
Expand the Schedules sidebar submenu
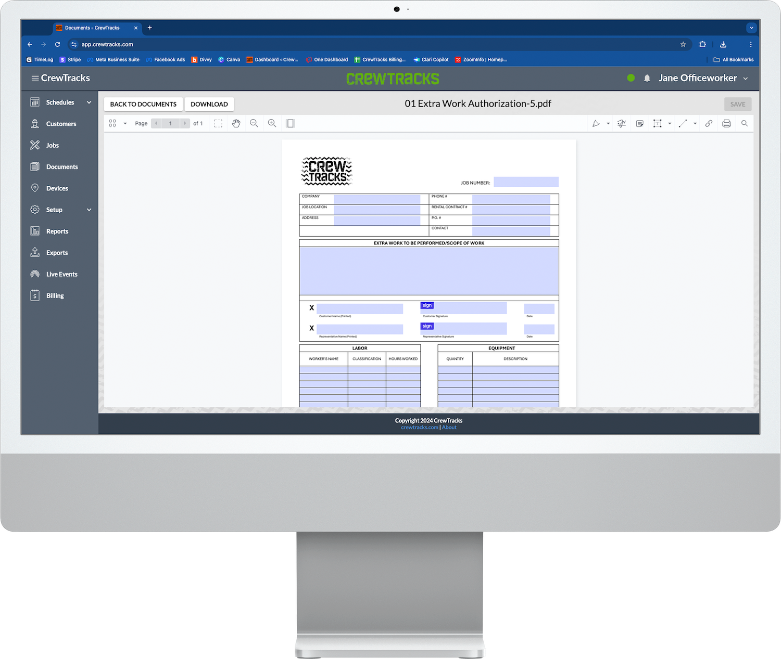[x=89, y=102]
